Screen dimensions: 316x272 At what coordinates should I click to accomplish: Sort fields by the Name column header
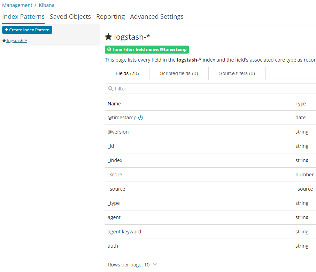click(x=114, y=104)
